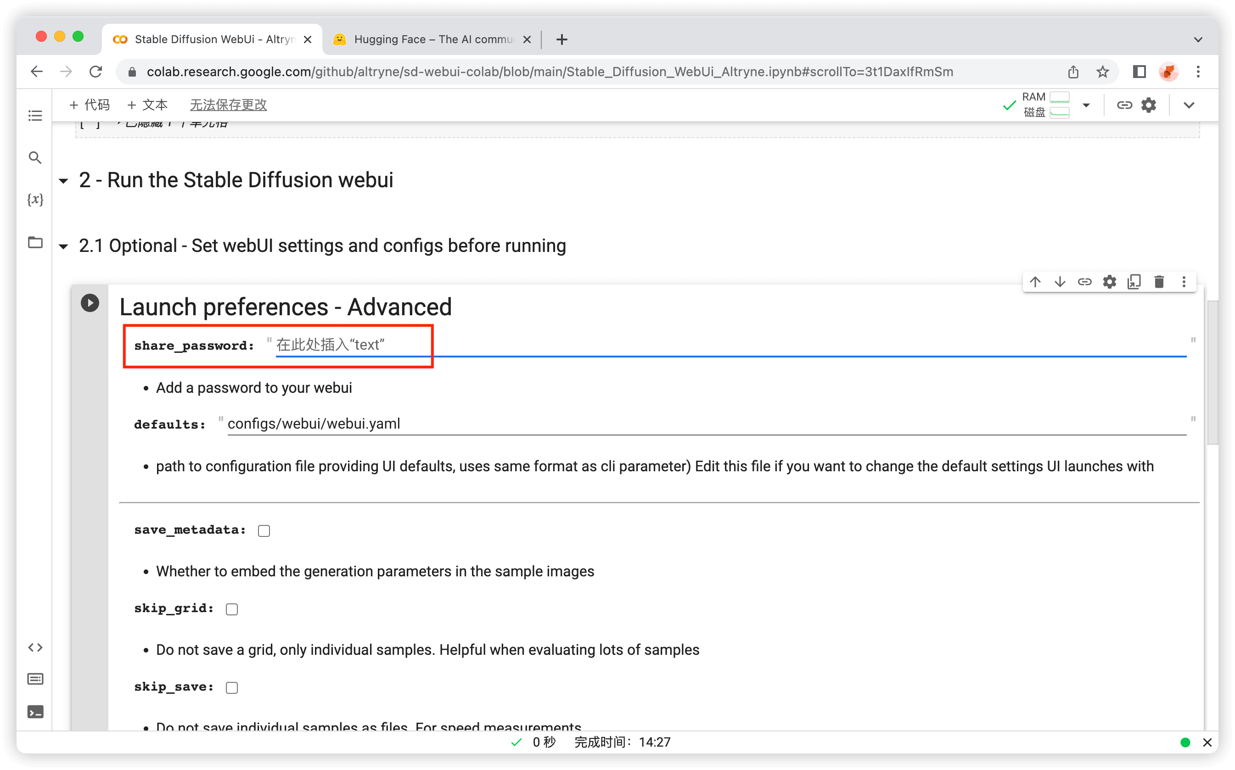Enable the skip_save checkbox

[232, 687]
